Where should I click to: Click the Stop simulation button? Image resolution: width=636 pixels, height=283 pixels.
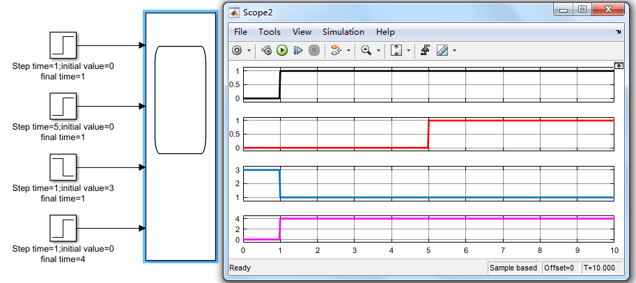[x=314, y=50]
